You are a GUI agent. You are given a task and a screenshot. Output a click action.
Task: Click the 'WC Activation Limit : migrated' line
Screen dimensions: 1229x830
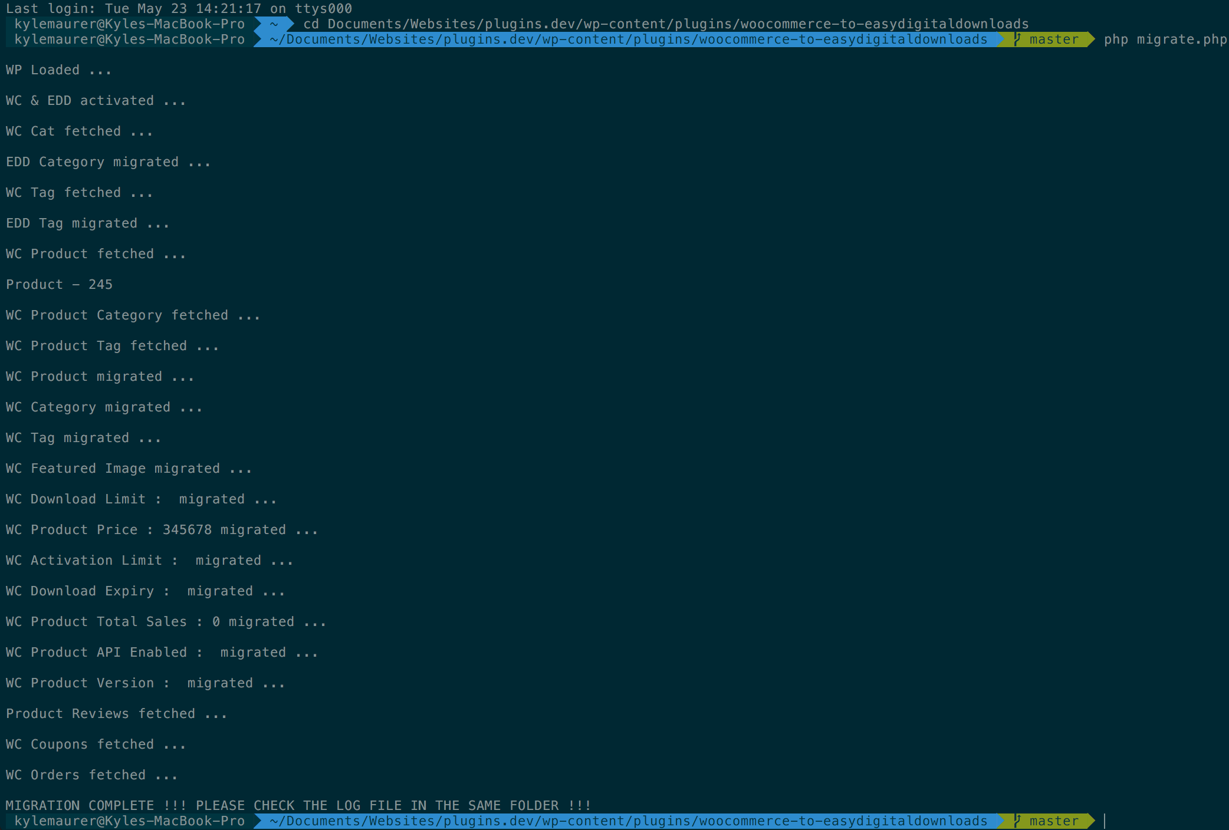tap(150, 560)
